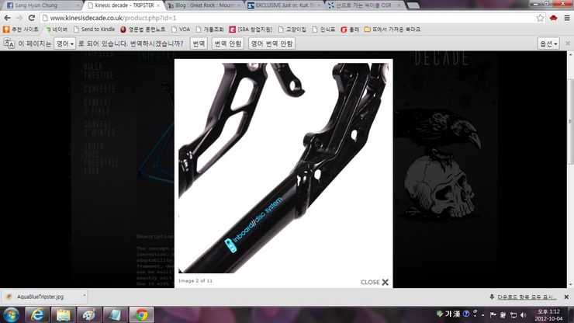Open the 옵션 options dropdown
Viewport: 574px width, 323px height.
coord(548,43)
